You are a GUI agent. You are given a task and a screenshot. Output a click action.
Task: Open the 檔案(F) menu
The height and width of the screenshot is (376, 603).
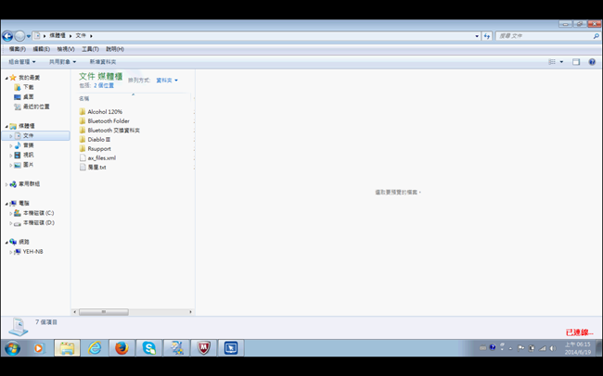(x=17, y=49)
